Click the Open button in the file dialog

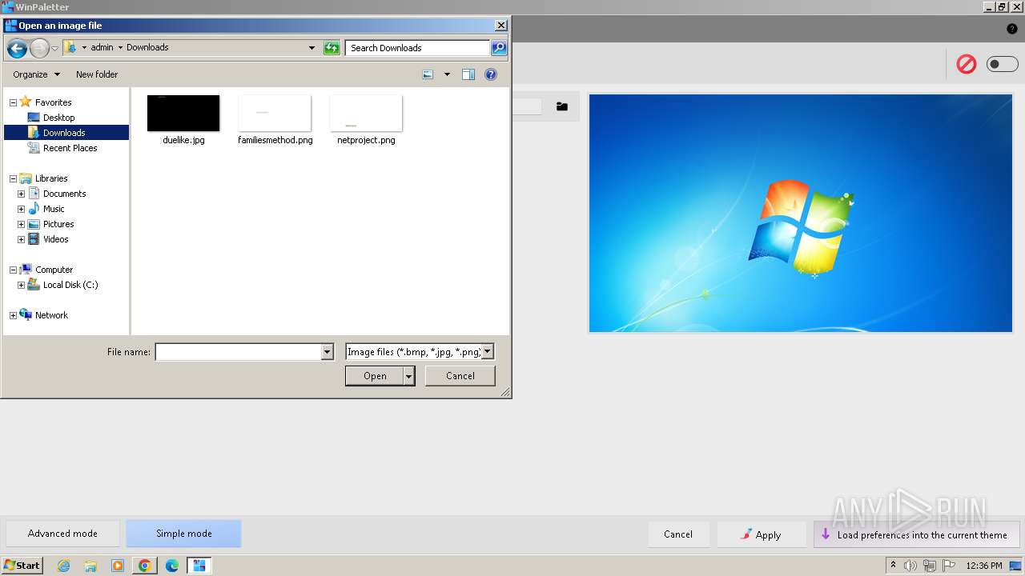click(x=375, y=376)
